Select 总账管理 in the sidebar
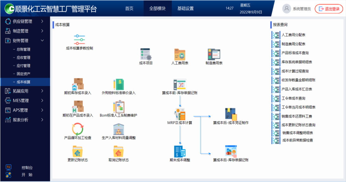 point(23,49)
